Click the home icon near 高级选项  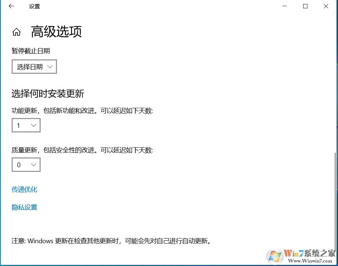17,32
